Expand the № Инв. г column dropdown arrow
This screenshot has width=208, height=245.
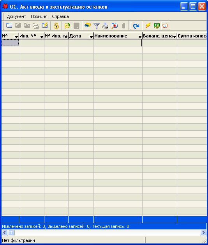click(66, 37)
